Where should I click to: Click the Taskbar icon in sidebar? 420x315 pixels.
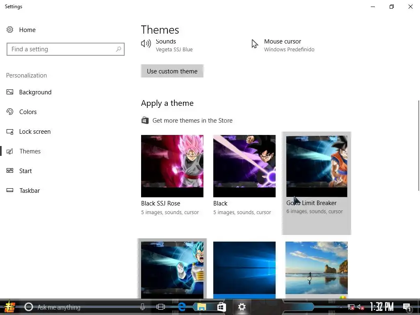pyautogui.click(x=10, y=190)
